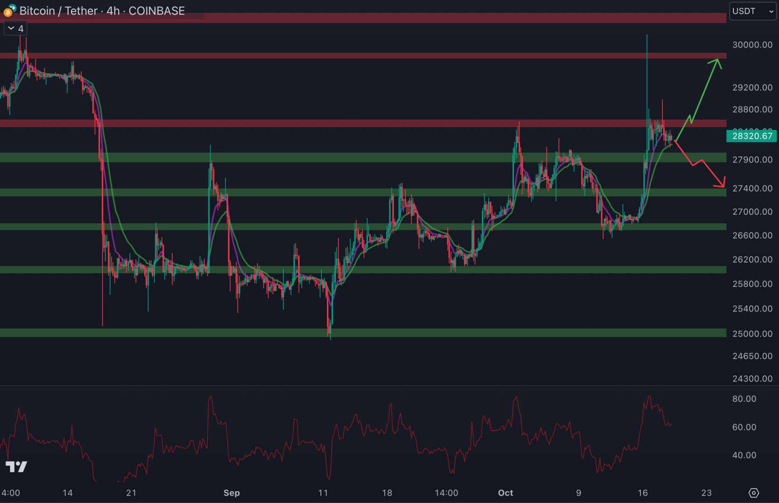The height and width of the screenshot is (503, 779).
Task: Click the 11 date label on time axis
Action: [323, 493]
